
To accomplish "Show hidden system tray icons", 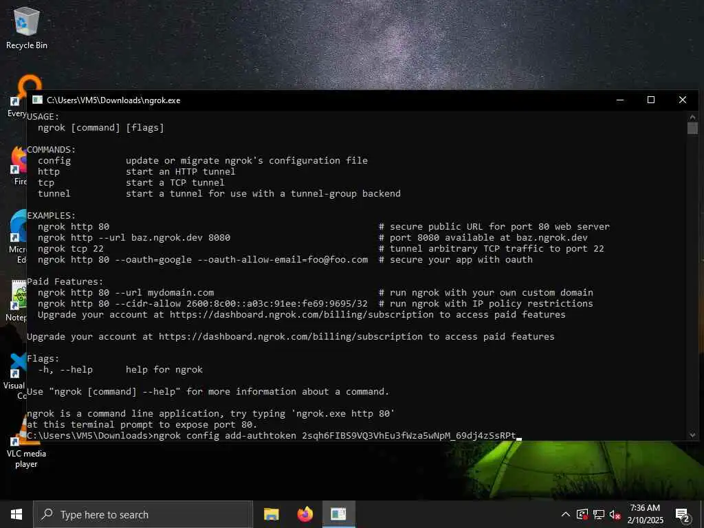I will click(x=566, y=514).
